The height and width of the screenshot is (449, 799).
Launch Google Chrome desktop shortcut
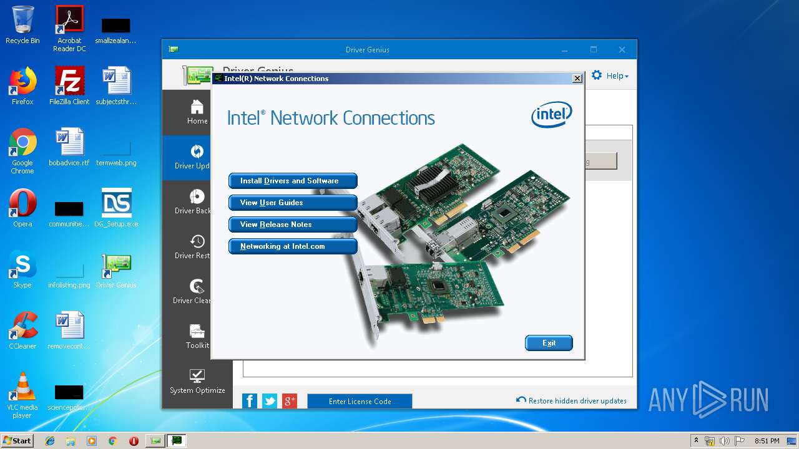pos(22,151)
